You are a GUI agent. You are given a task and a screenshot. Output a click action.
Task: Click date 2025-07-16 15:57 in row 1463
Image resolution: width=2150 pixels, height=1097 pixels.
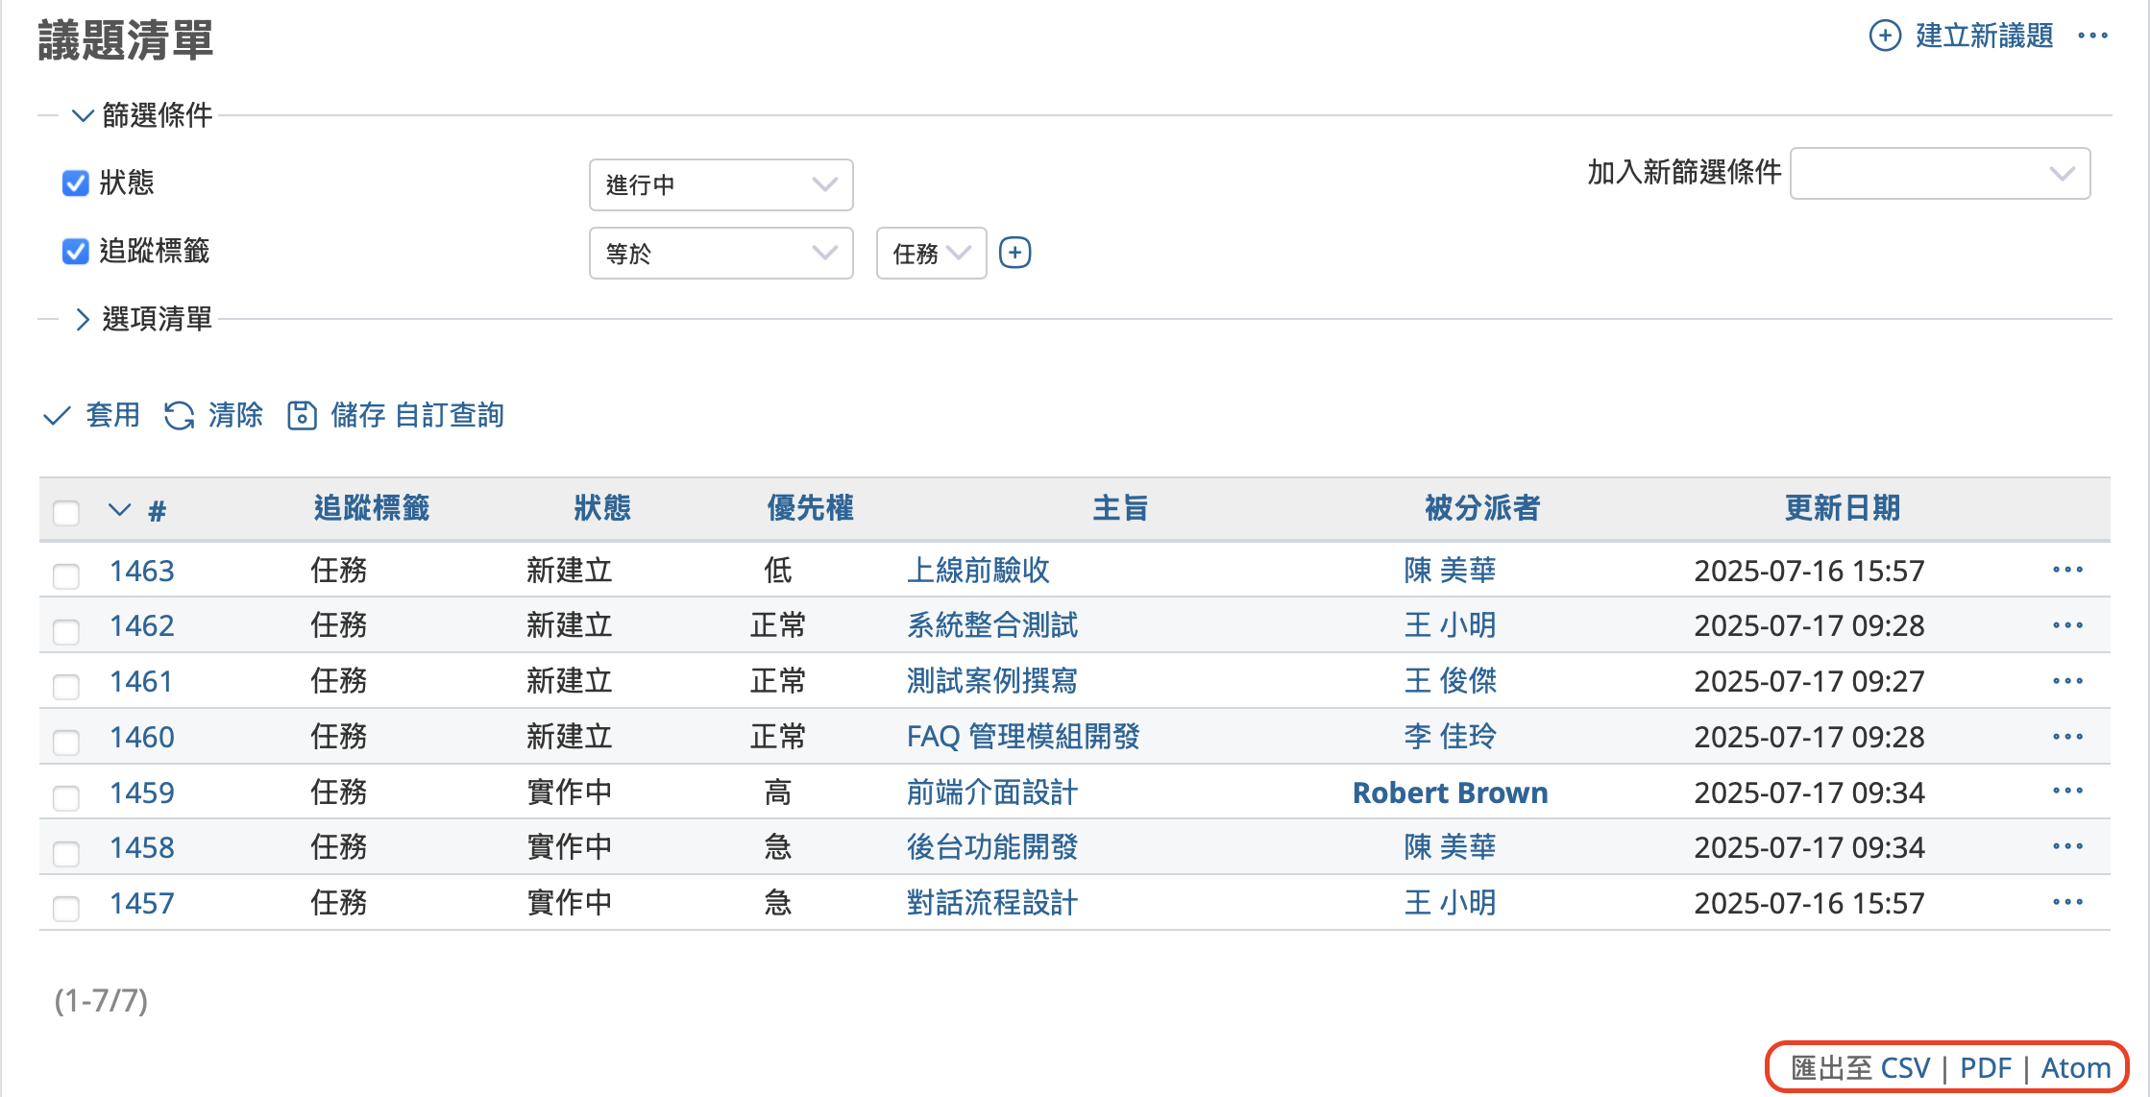pos(1809,571)
